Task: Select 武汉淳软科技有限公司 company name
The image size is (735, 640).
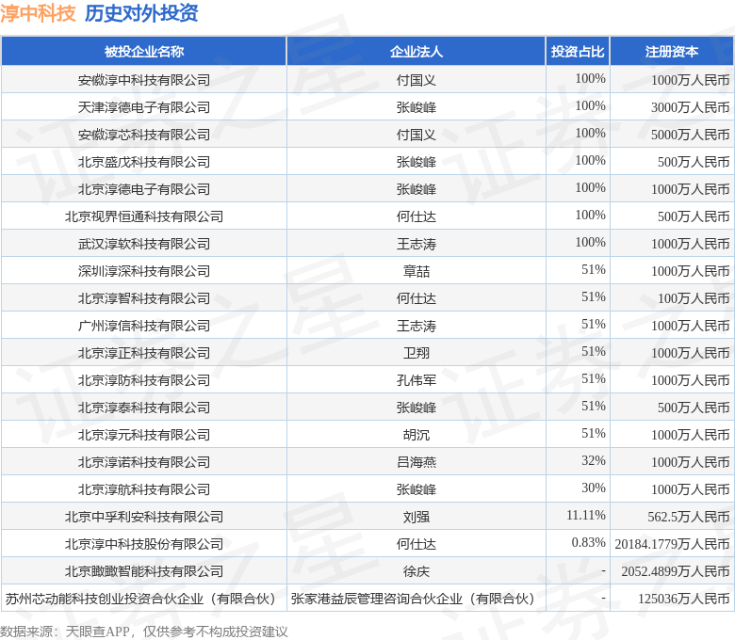Action: click(144, 244)
